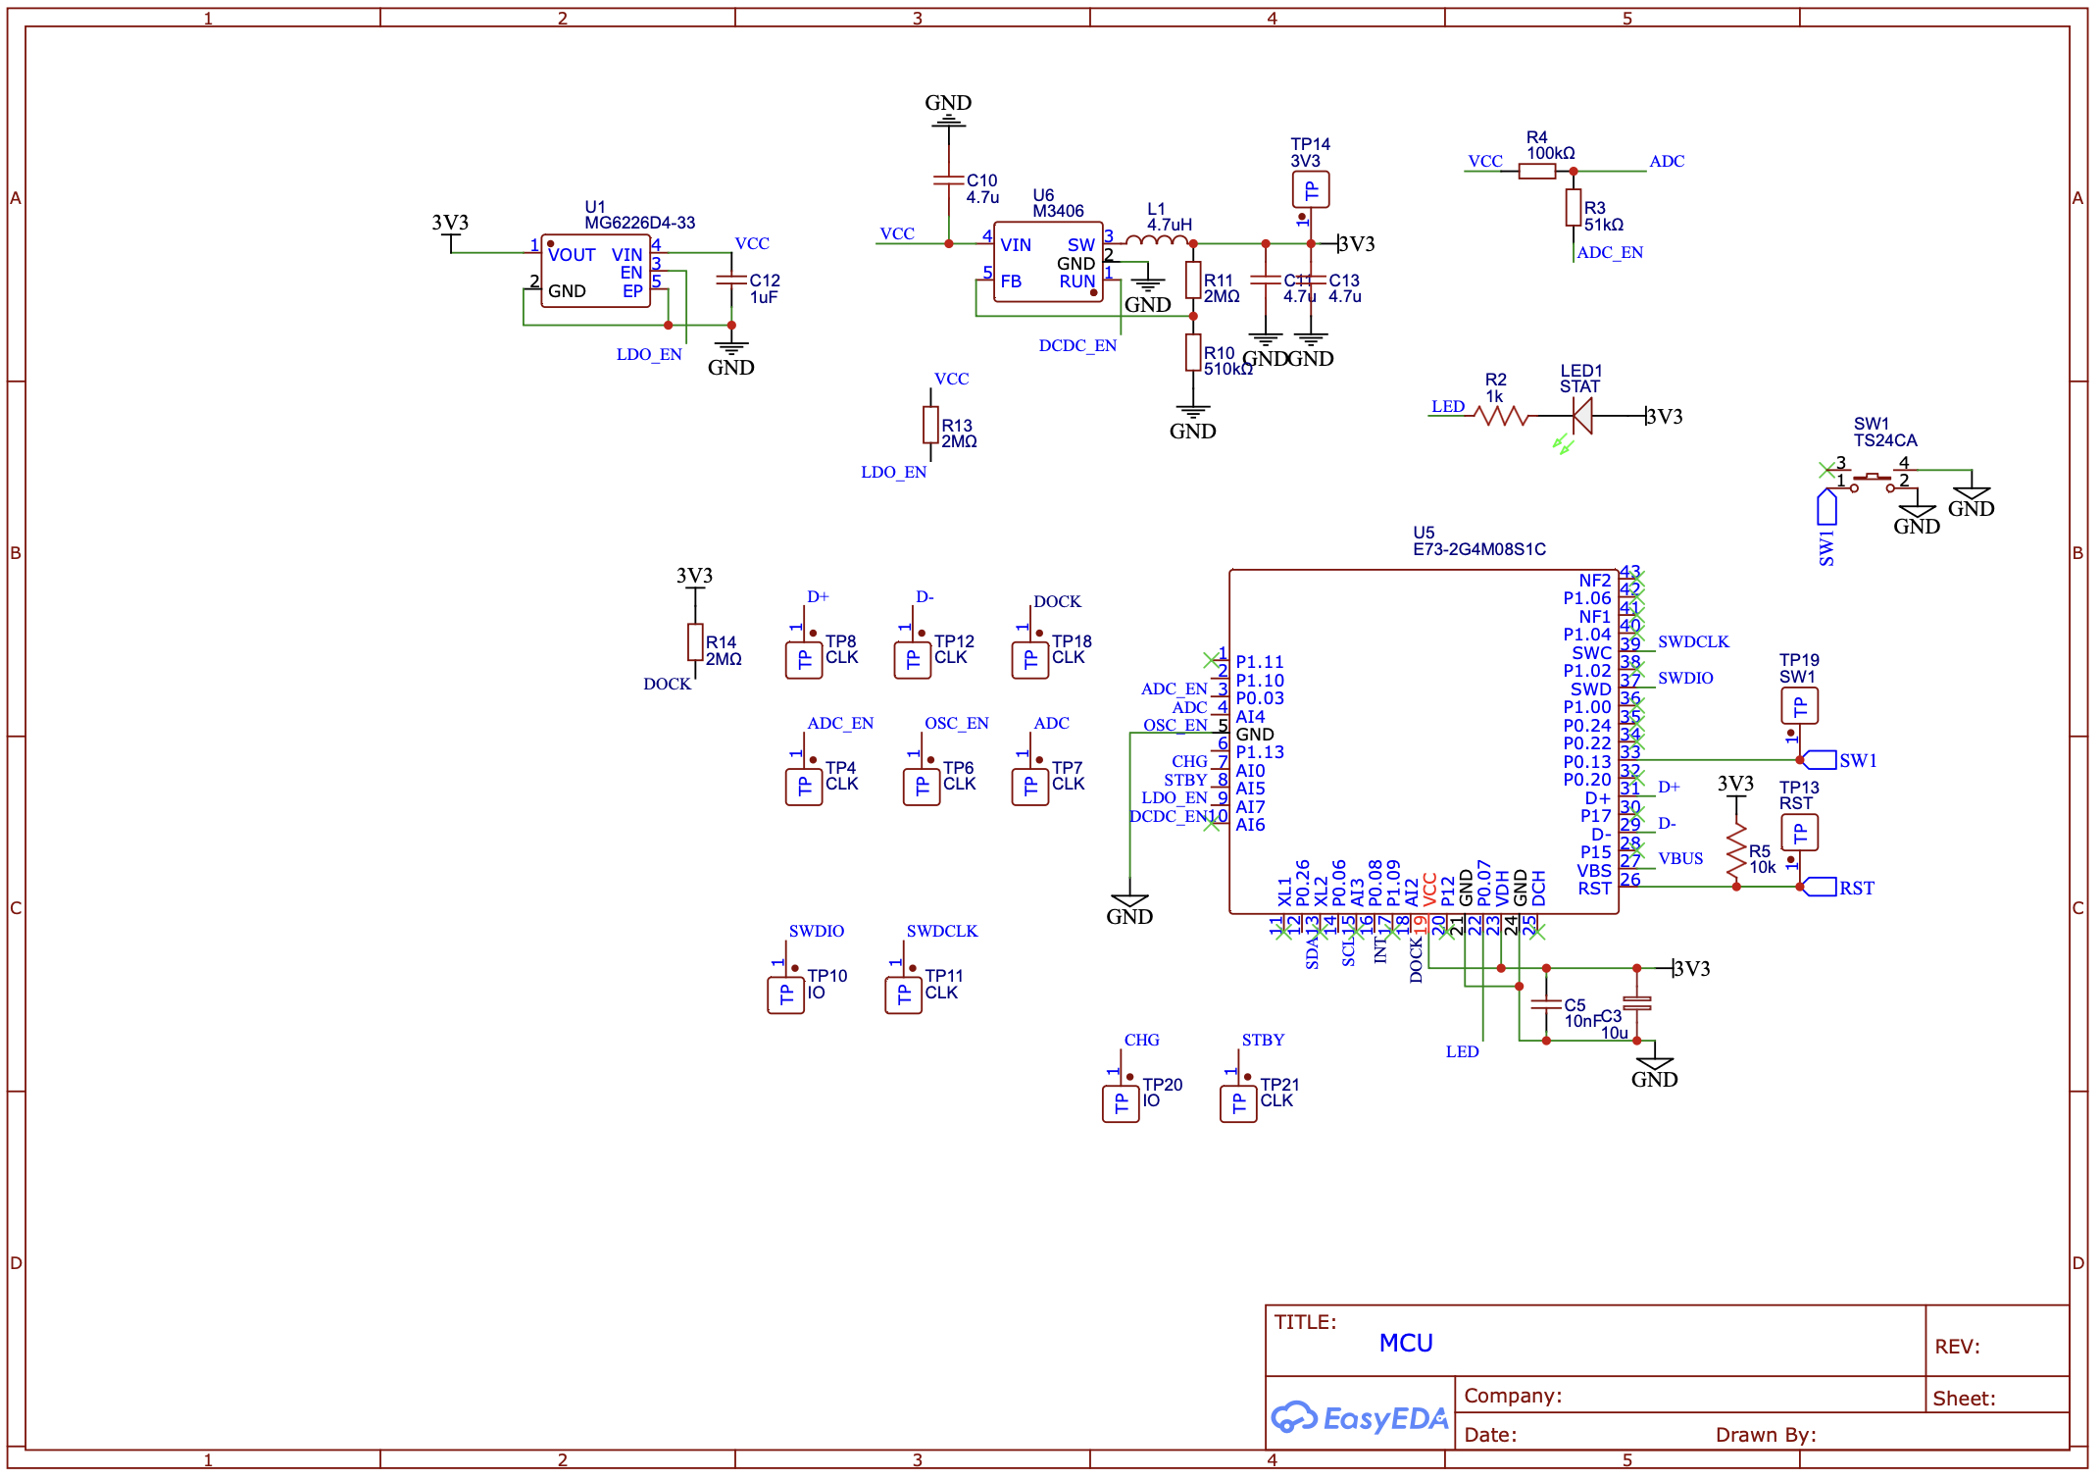This screenshot has height=1479, width=2100.
Task: Select the U6 M3406 converter chip body
Action: [x=1047, y=263]
